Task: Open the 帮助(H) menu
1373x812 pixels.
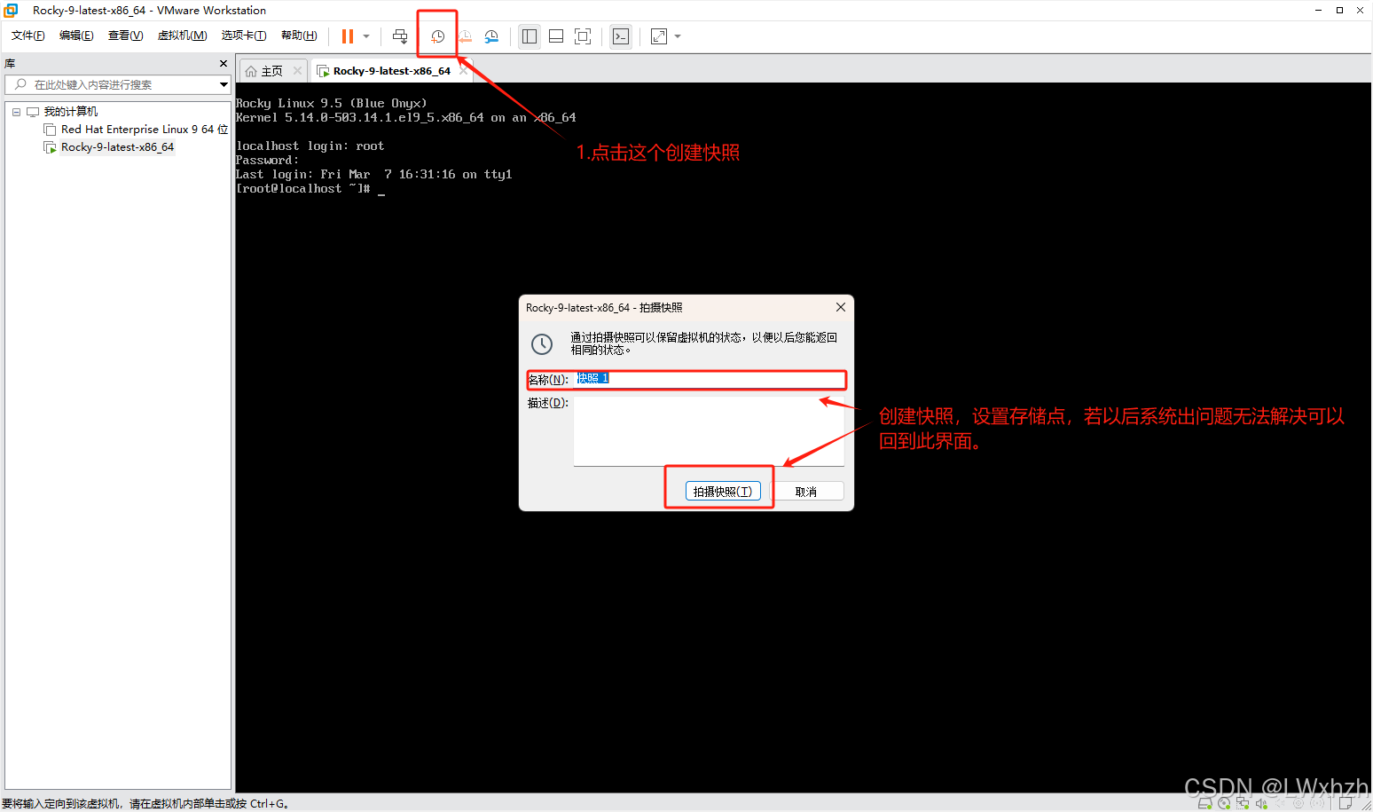Action: [299, 35]
